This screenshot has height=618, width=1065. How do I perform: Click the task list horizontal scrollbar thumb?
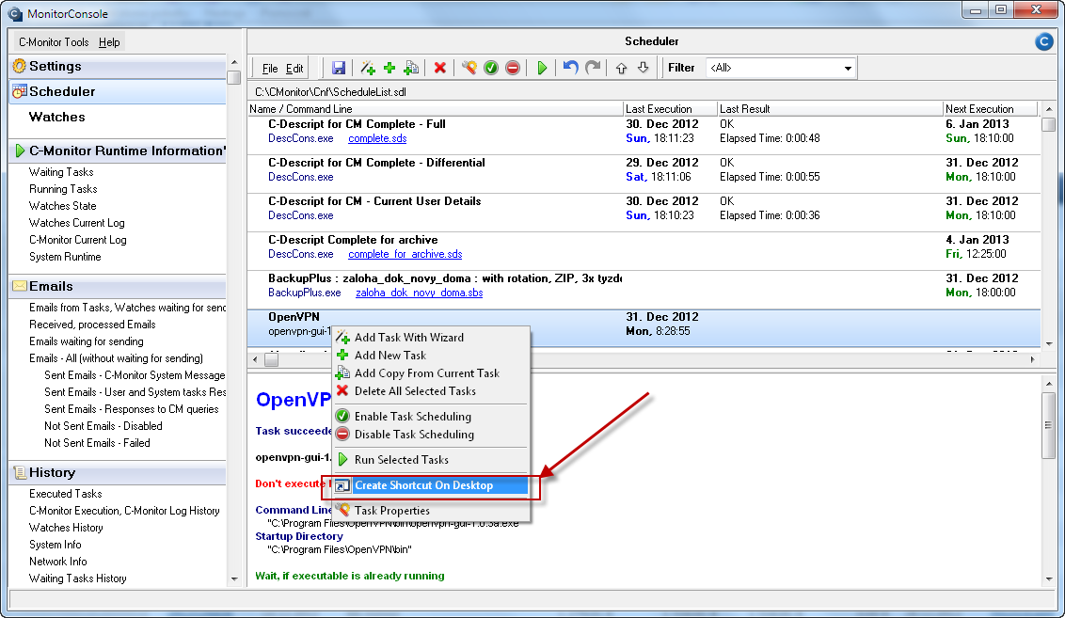pos(271,360)
